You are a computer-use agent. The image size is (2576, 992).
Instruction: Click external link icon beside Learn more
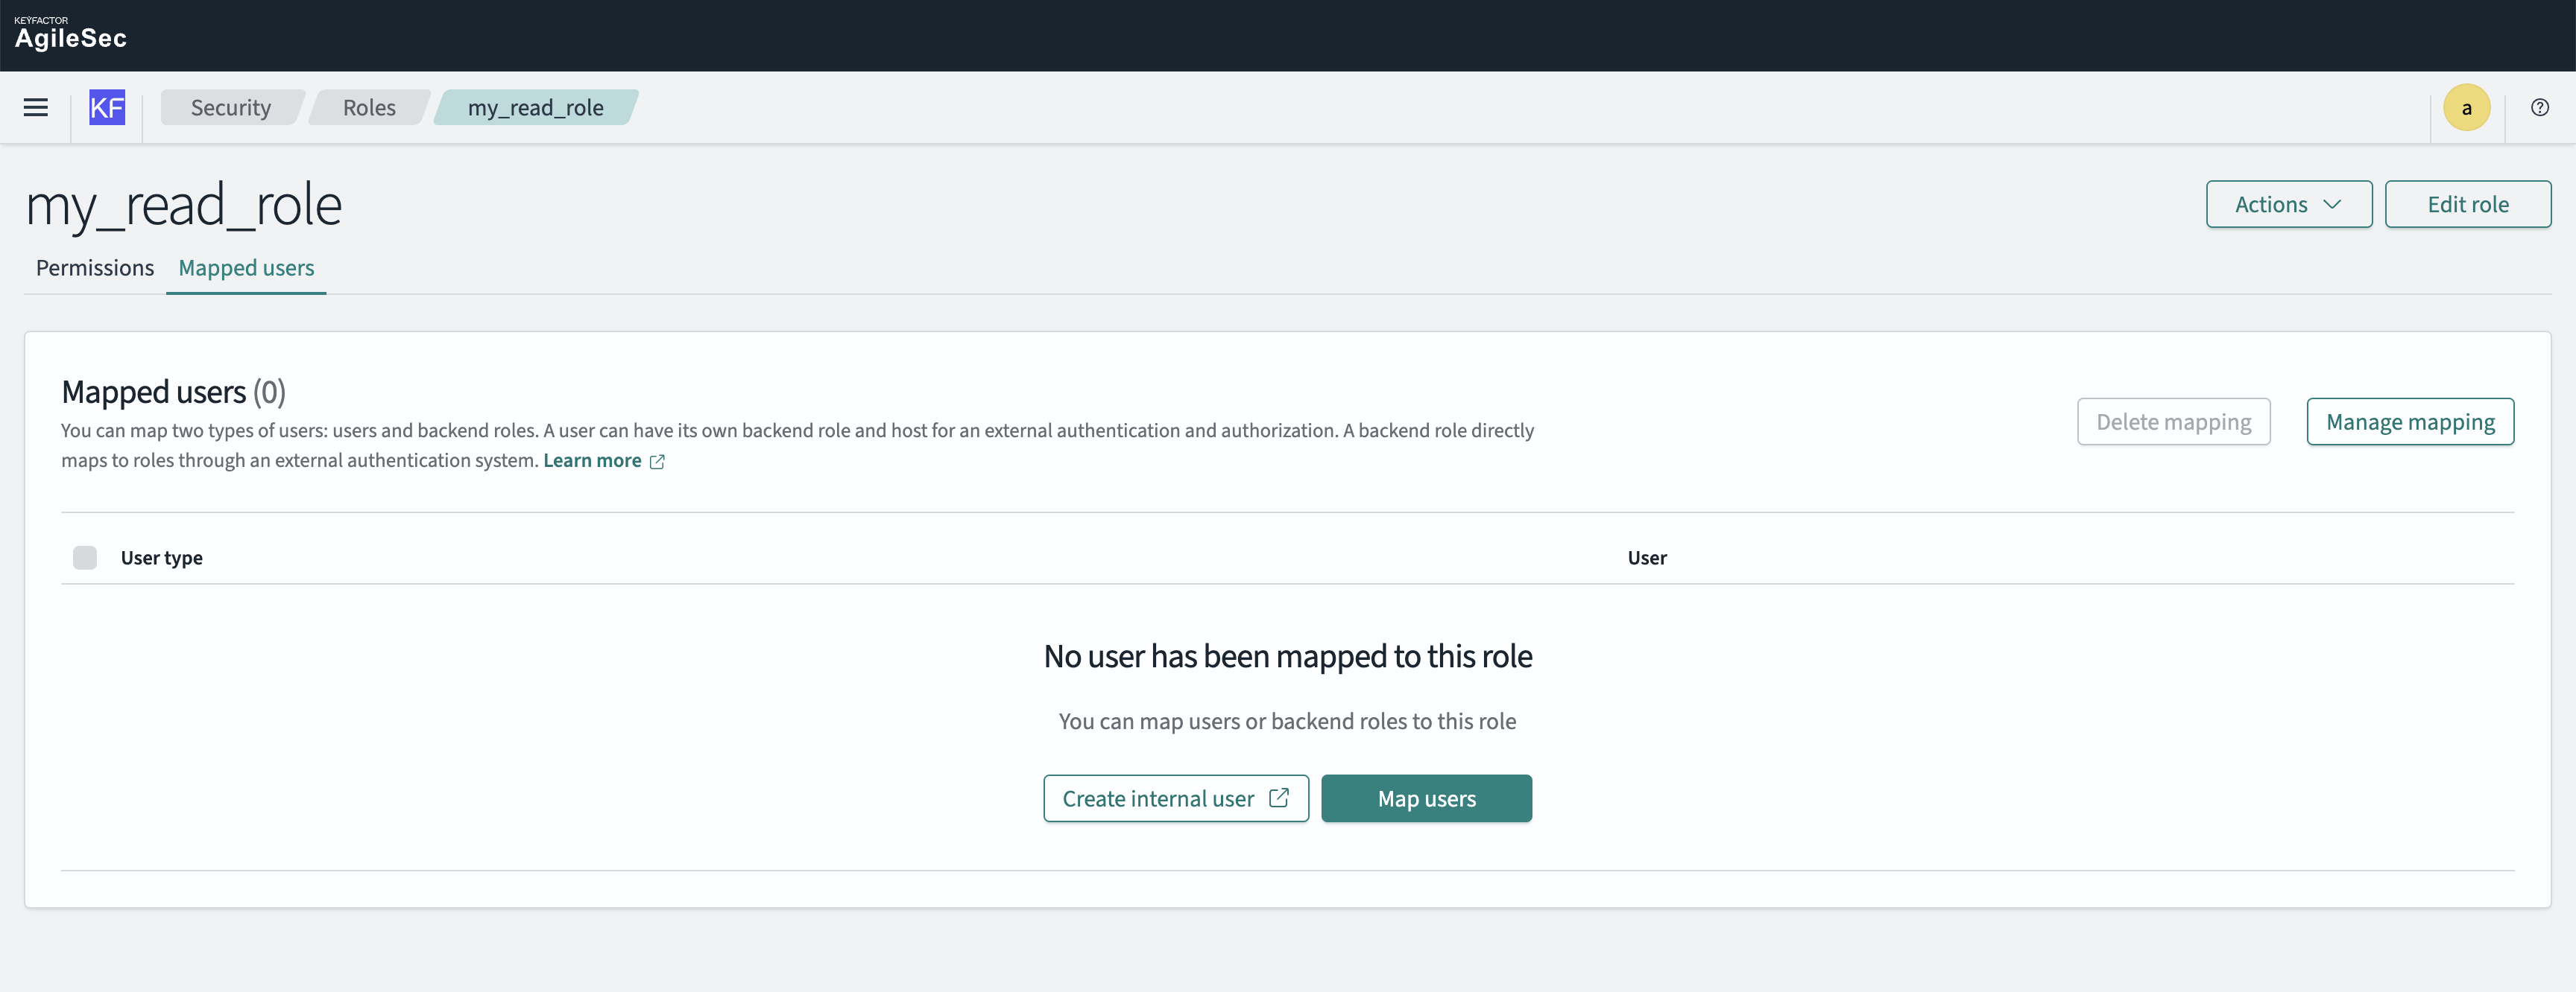point(657,462)
